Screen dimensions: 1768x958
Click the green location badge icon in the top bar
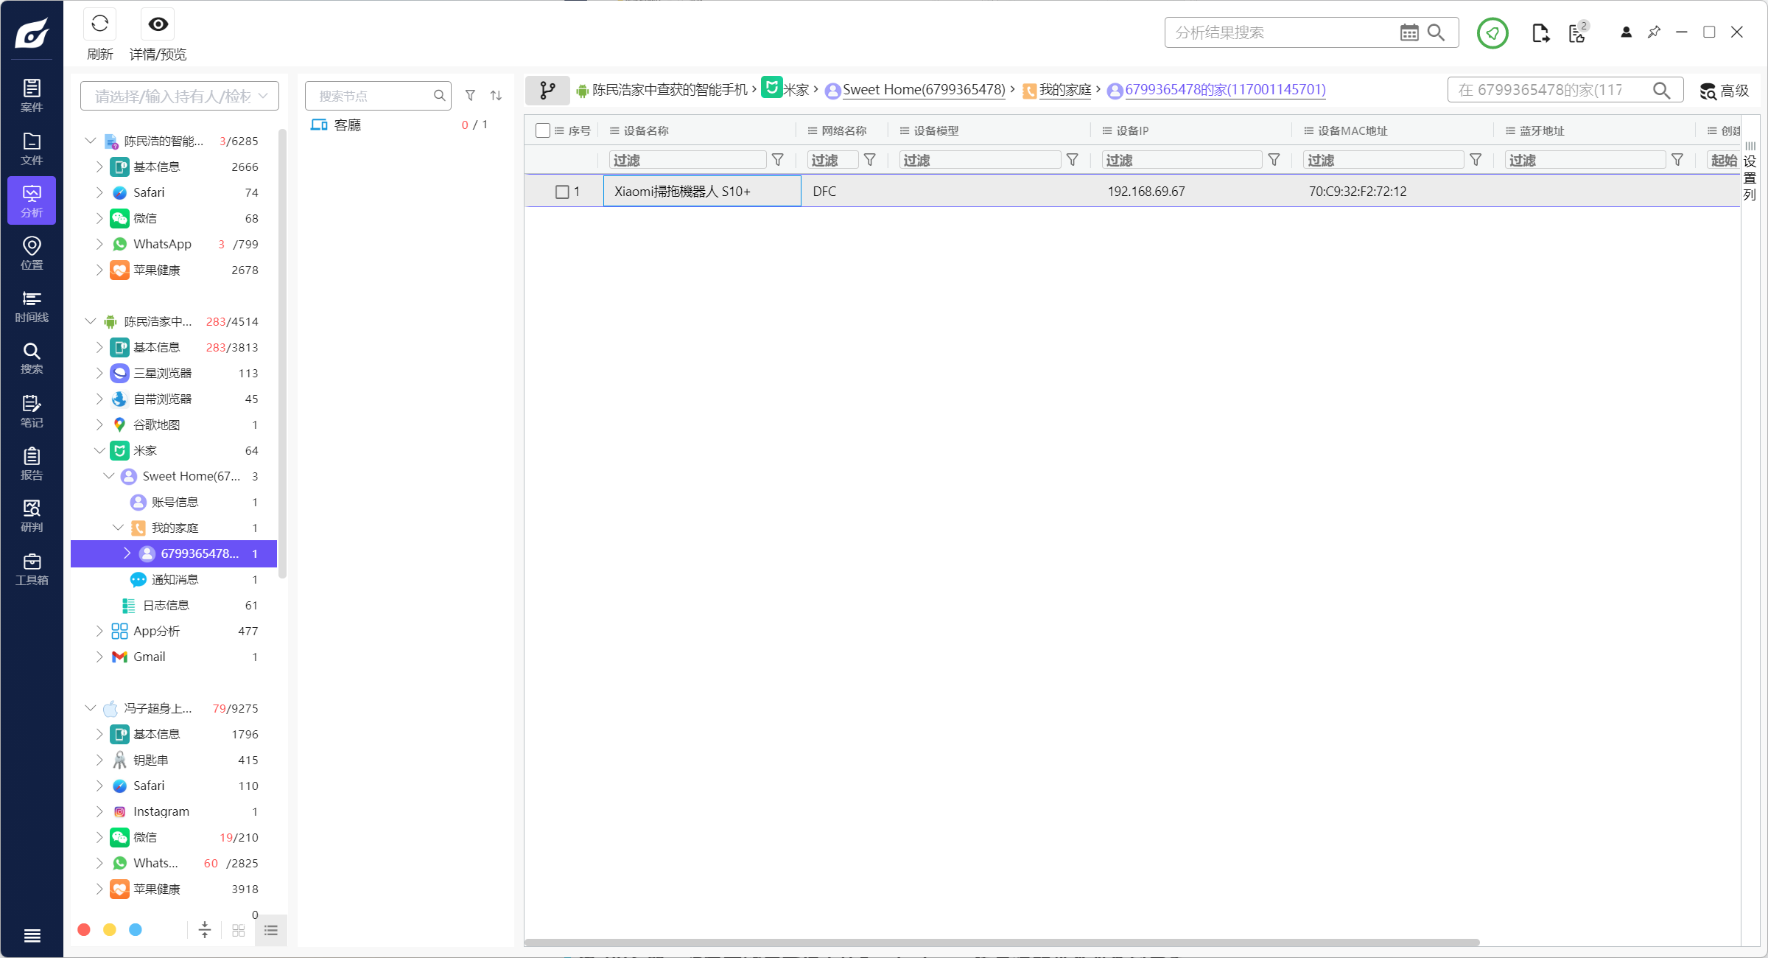click(1492, 33)
